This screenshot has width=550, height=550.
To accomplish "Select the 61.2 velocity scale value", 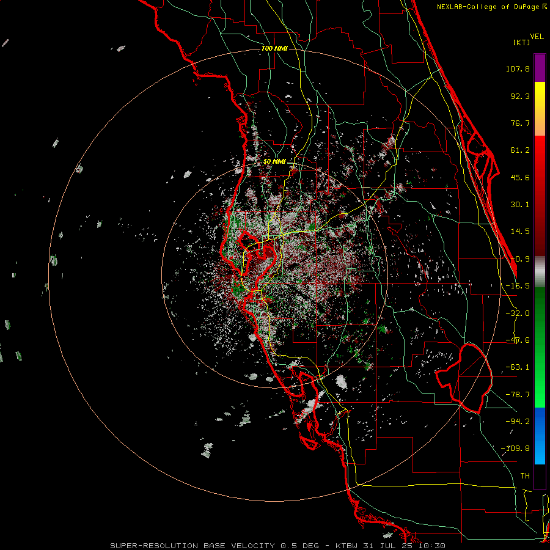I will click(520, 150).
